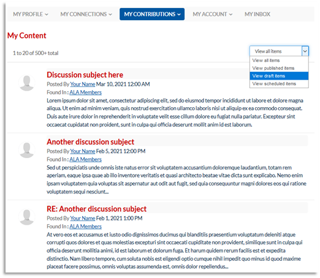Click avatar icon beside 'Discussion subject here'
320x278 pixels.
click(27, 83)
